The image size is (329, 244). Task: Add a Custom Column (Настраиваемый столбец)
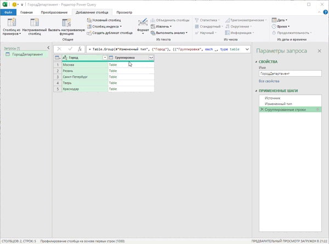(35, 26)
